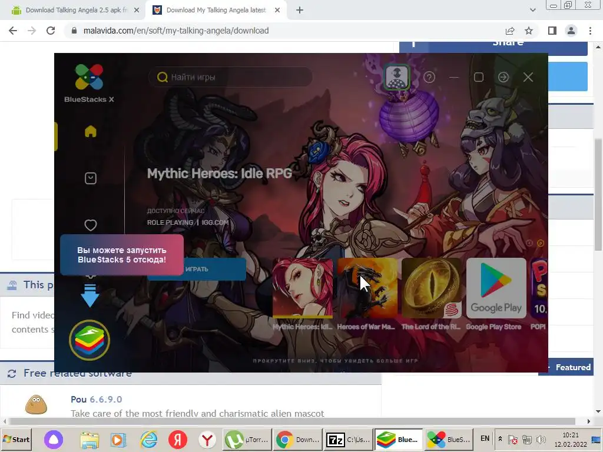Launch BlueStacks 5 from round sidebar icon
This screenshot has width=603, height=452.
coord(90,340)
